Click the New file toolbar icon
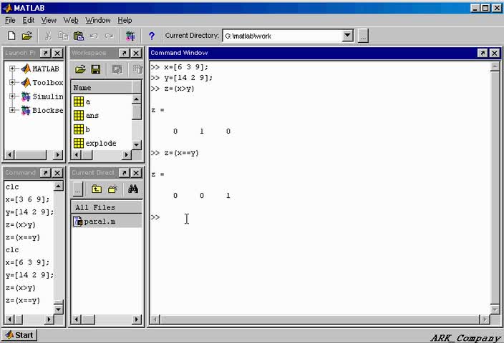The height and width of the screenshot is (343, 504). (11, 36)
